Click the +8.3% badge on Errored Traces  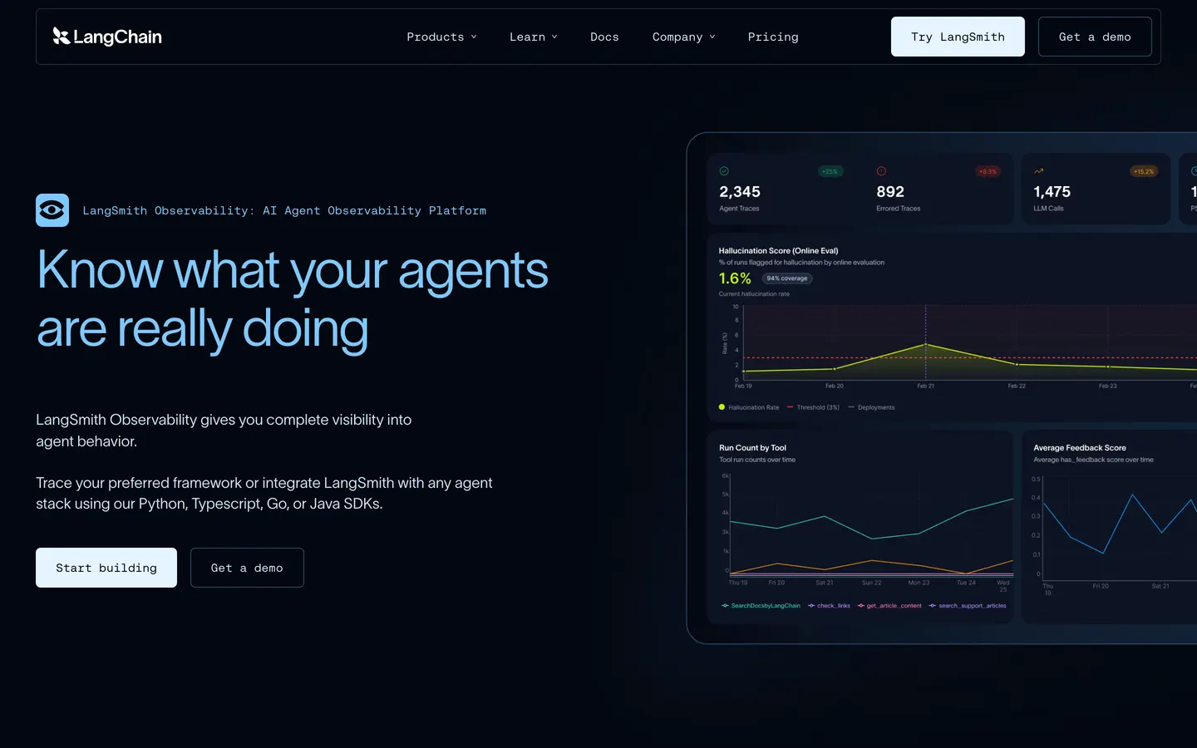[988, 172]
